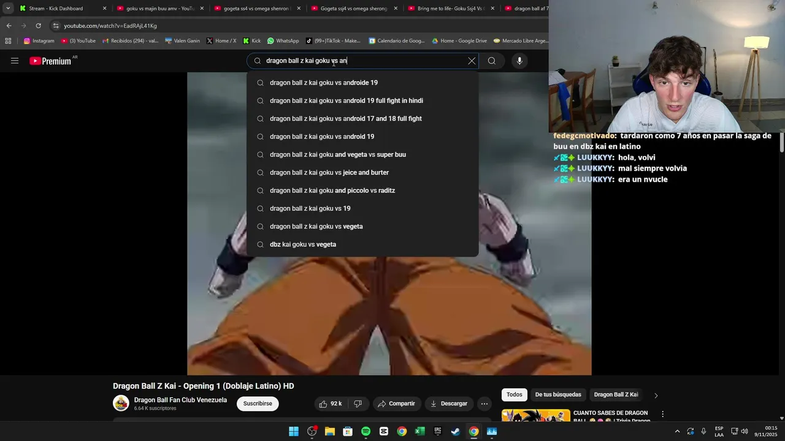Click the Compartir share button
785x441 pixels.
pyautogui.click(x=397, y=404)
